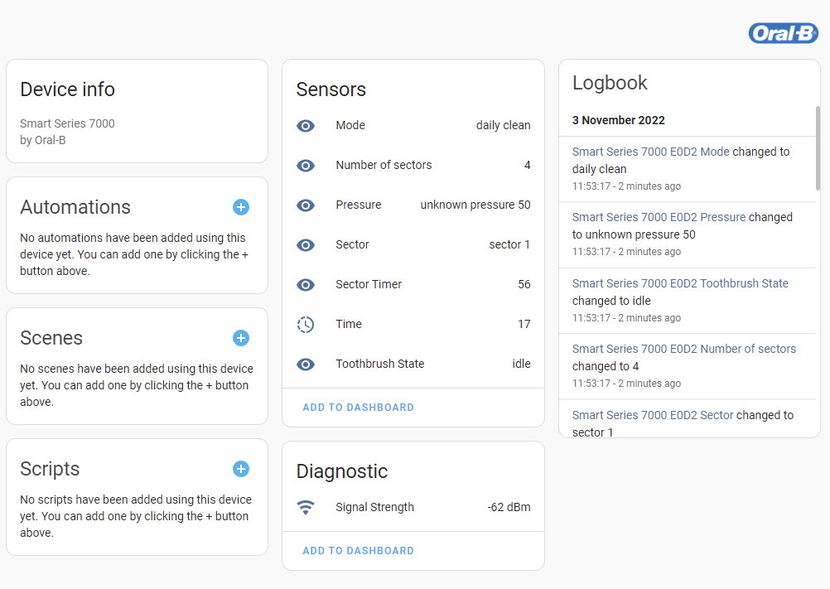Click ADD TO DASHBOARD under Diagnostic
Viewport: 830px width, 589px height.
[x=358, y=550]
